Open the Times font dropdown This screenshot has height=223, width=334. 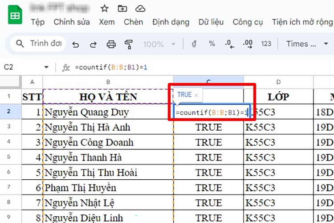point(307,44)
